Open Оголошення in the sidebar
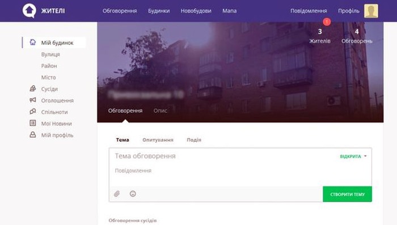Screen dimensions: 397x225 coord(57,100)
